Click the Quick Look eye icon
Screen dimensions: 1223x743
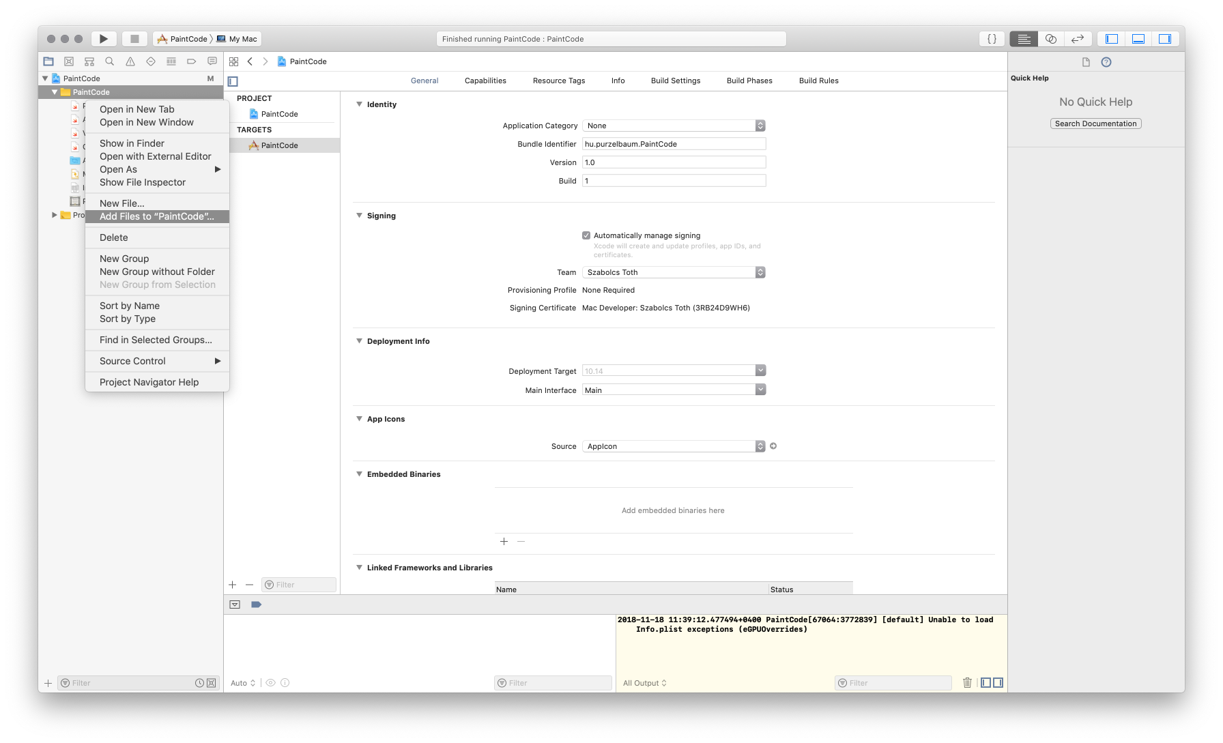[270, 682]
